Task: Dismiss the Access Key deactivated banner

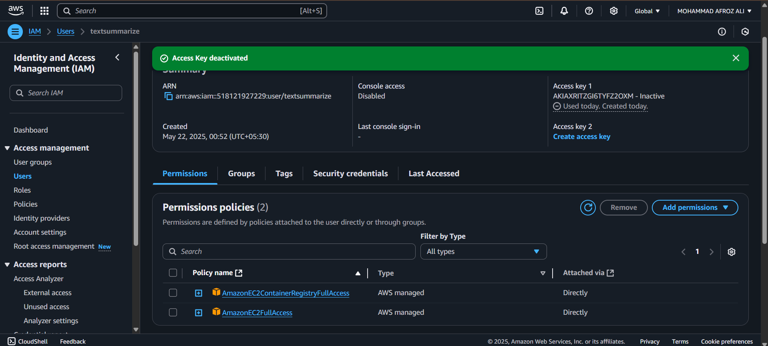Action: point(736,58)
